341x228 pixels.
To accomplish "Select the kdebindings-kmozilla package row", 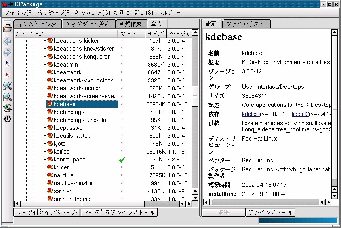I will [x=80, y=120].
